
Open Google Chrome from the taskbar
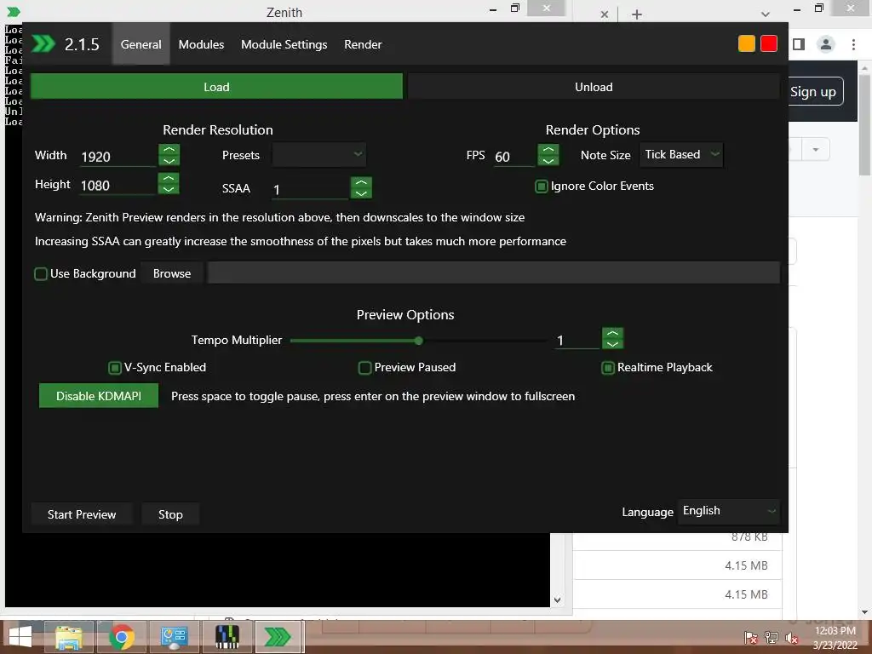click(x=121, y=637)
